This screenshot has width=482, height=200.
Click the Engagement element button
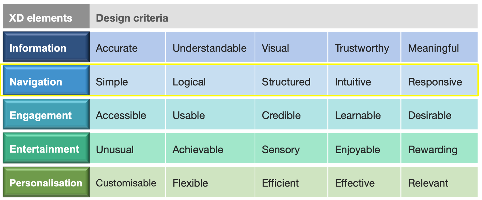tap(46, 114)
